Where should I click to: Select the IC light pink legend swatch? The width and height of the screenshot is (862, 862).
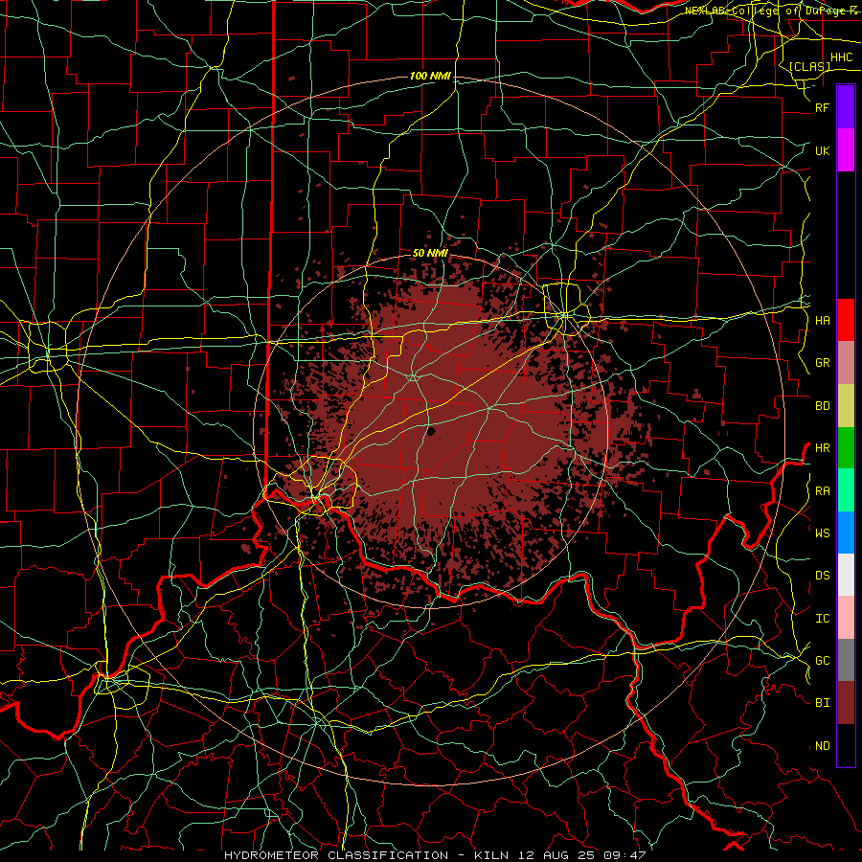point(846,618)
